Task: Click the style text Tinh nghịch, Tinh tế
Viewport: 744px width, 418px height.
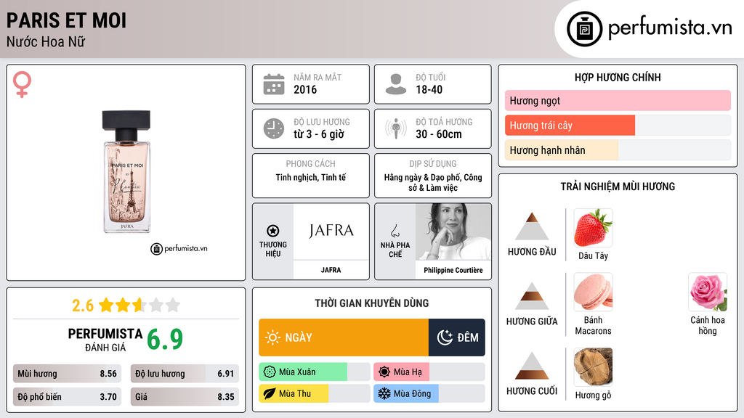Action: pyautogui.click(x=311, y=177)
